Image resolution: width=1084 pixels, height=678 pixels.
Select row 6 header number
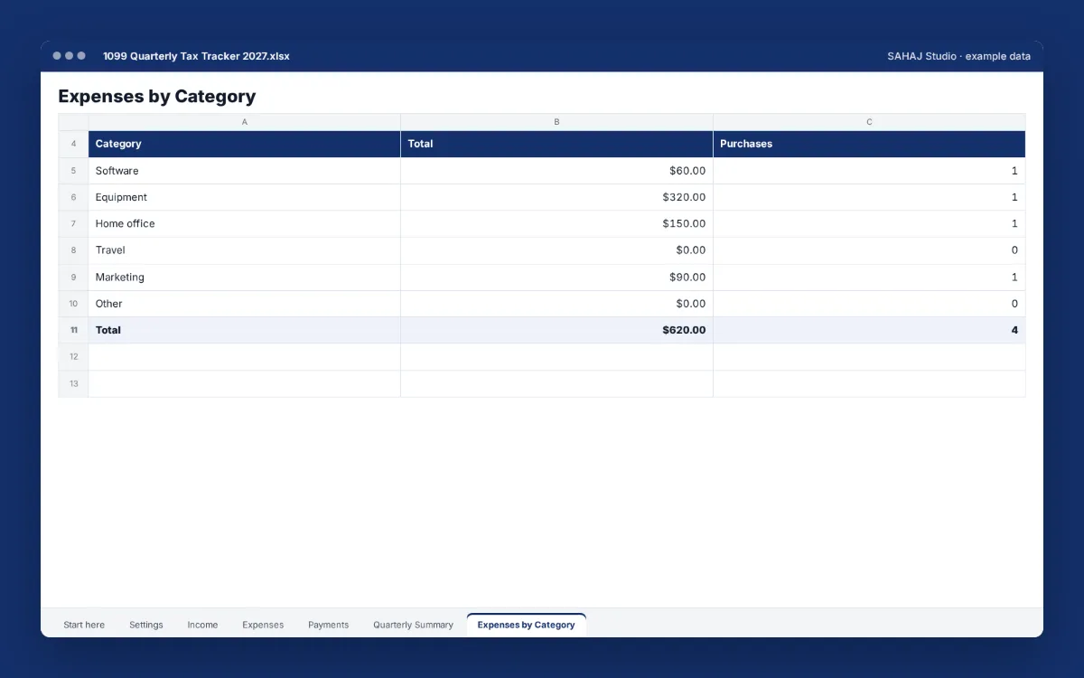(73, 197)
